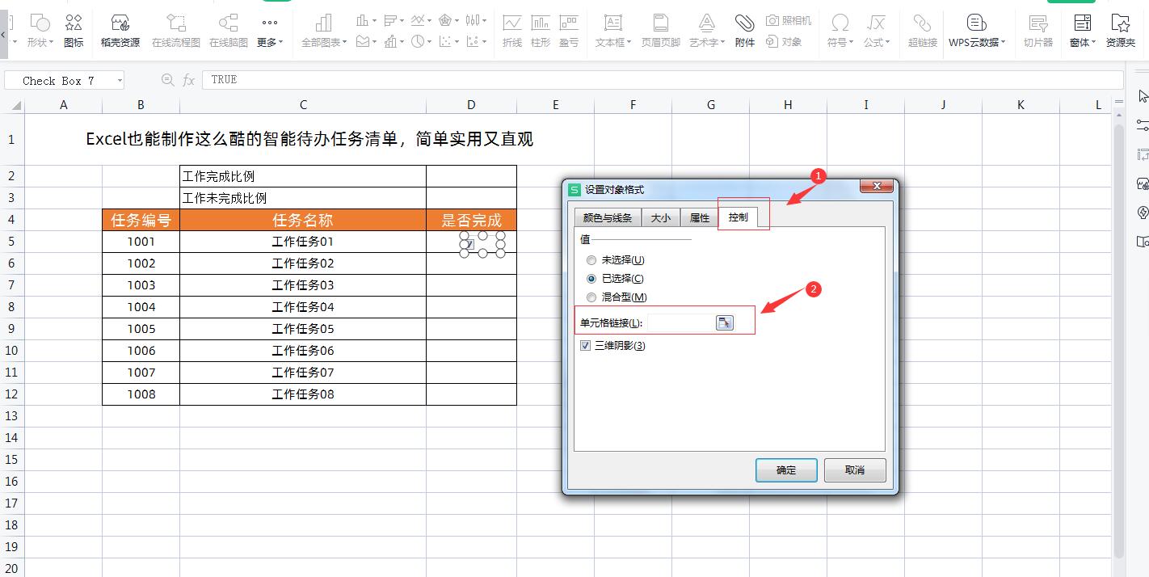This screenshot has width=1149, height=577.
Task: Insert a slicer using 切片器 icon
Action: pos(1038,32)
